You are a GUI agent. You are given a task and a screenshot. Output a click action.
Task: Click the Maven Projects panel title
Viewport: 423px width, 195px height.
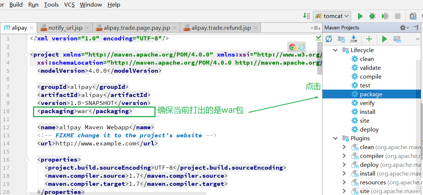(x=342, y=28)
